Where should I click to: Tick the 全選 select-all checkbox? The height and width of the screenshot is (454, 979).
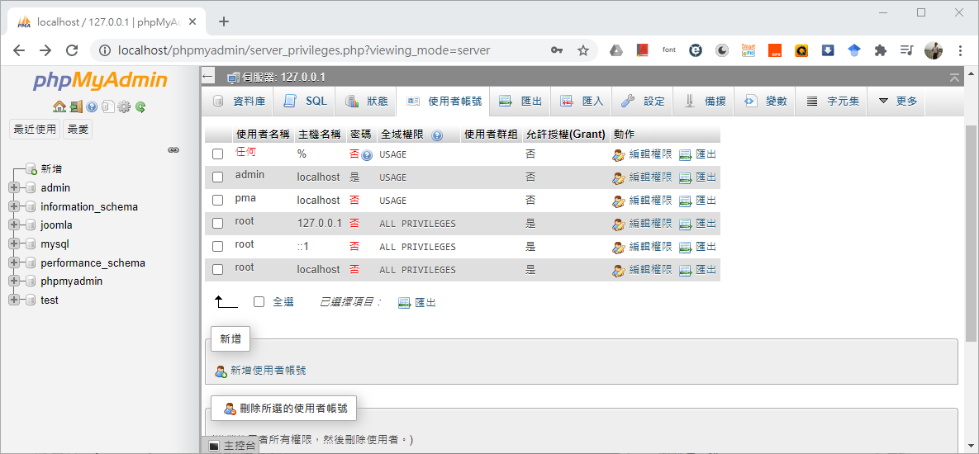tap(259, 302)
